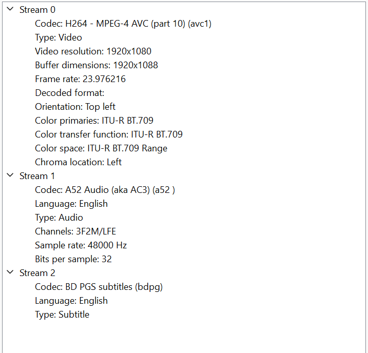
Task: Select Chroma location: Left row
Action: (x=79, y=162)
